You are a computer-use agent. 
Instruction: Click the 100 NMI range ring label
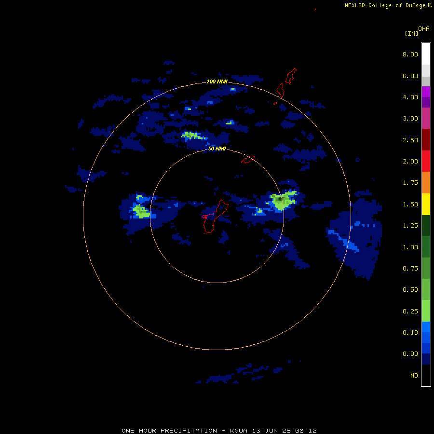click(217, 81)
